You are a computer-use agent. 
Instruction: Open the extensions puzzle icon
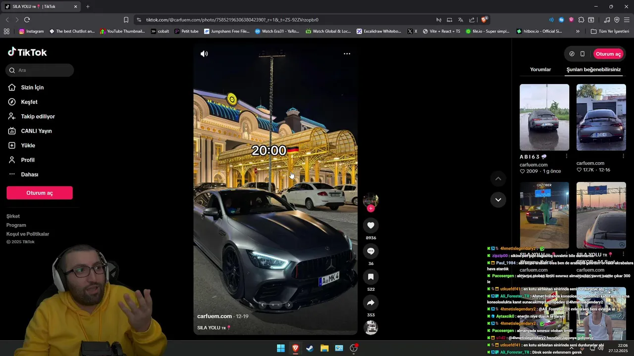pos(581,20)
